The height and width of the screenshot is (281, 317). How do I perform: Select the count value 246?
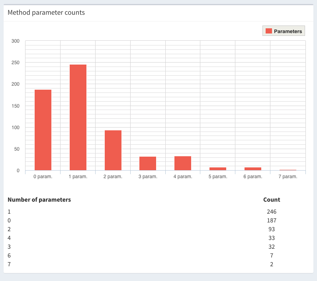[272, 212]
